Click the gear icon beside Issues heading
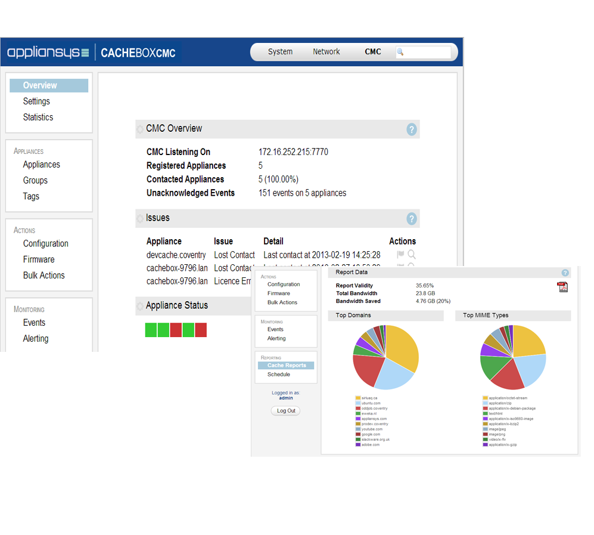Image resolution: width=594 pixels, height=535 pixels. click(x=140, y=218)
